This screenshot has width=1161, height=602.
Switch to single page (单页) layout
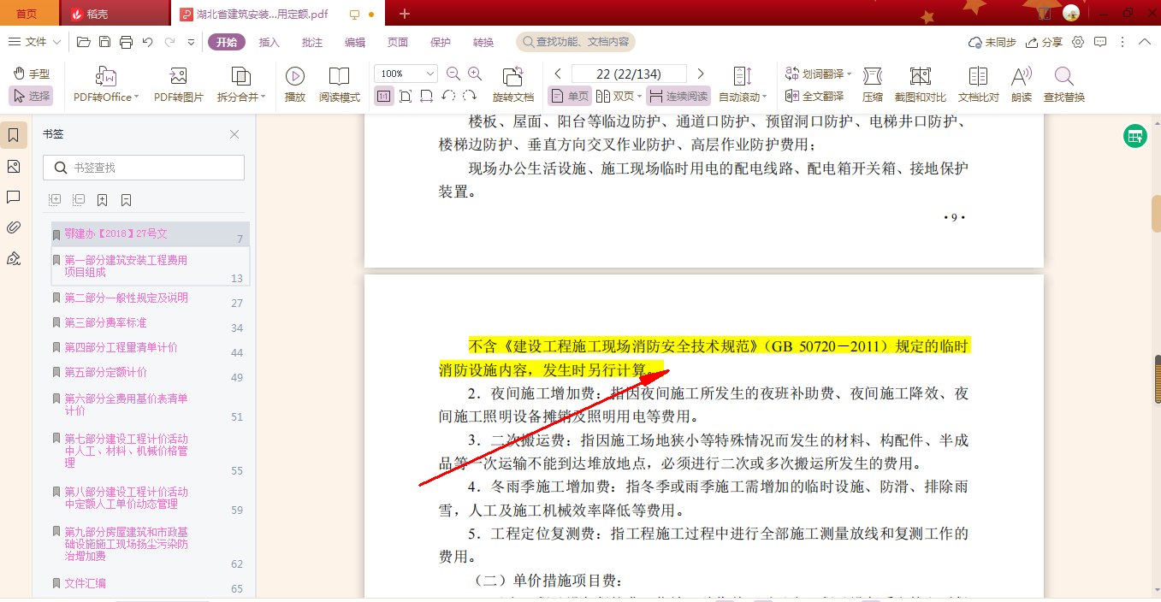point(570,96)
